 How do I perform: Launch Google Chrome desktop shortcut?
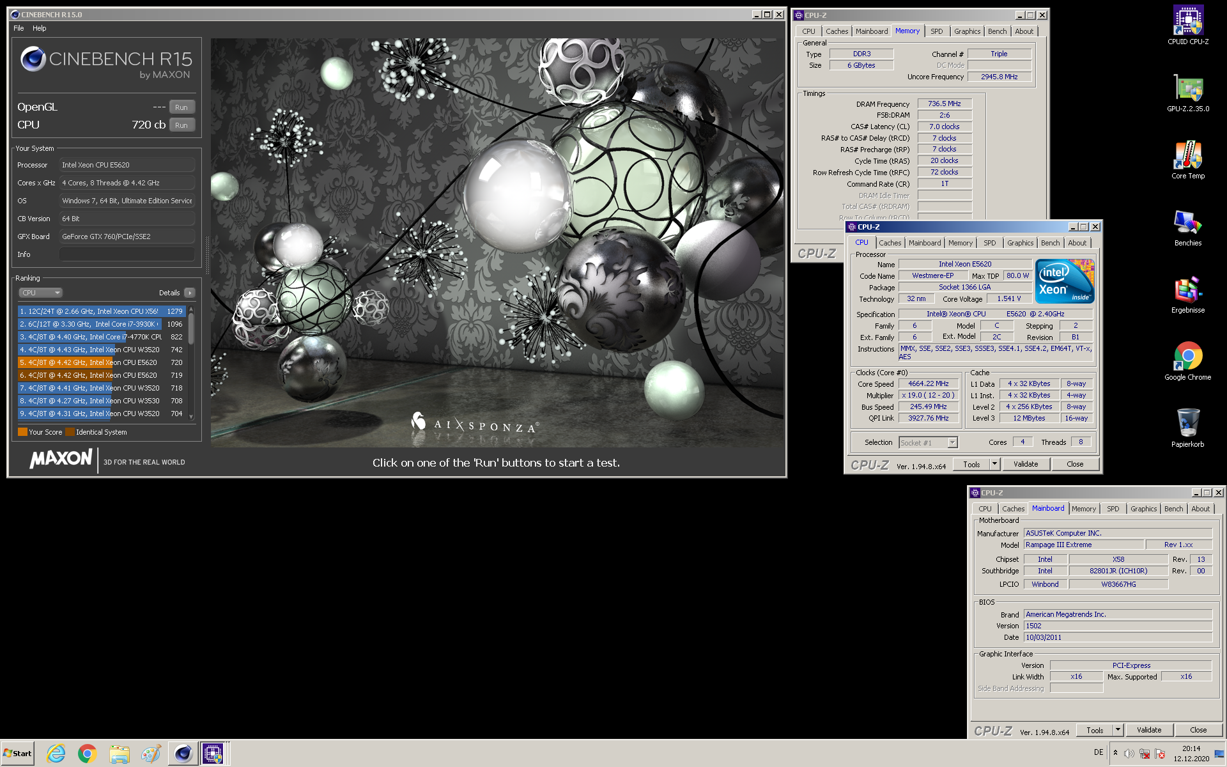click(x=1187, y=361)
